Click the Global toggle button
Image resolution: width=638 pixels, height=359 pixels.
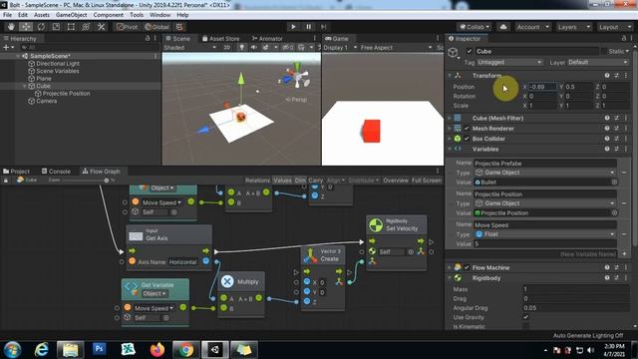click(157, 27)
